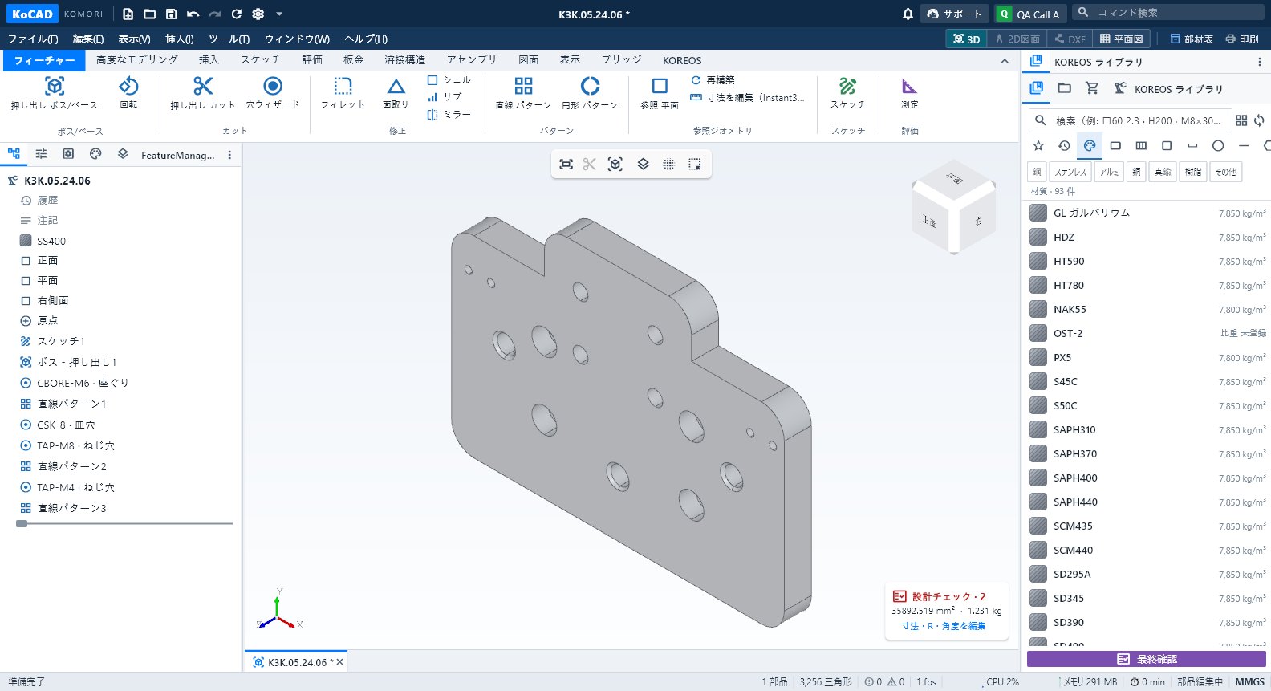
Task: Activate the 回転 revolve feature
Action: tap(128, 93)
